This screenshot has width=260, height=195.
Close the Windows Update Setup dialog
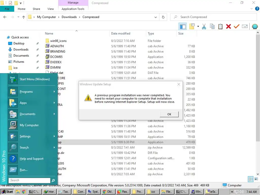[x=178, y=84]
